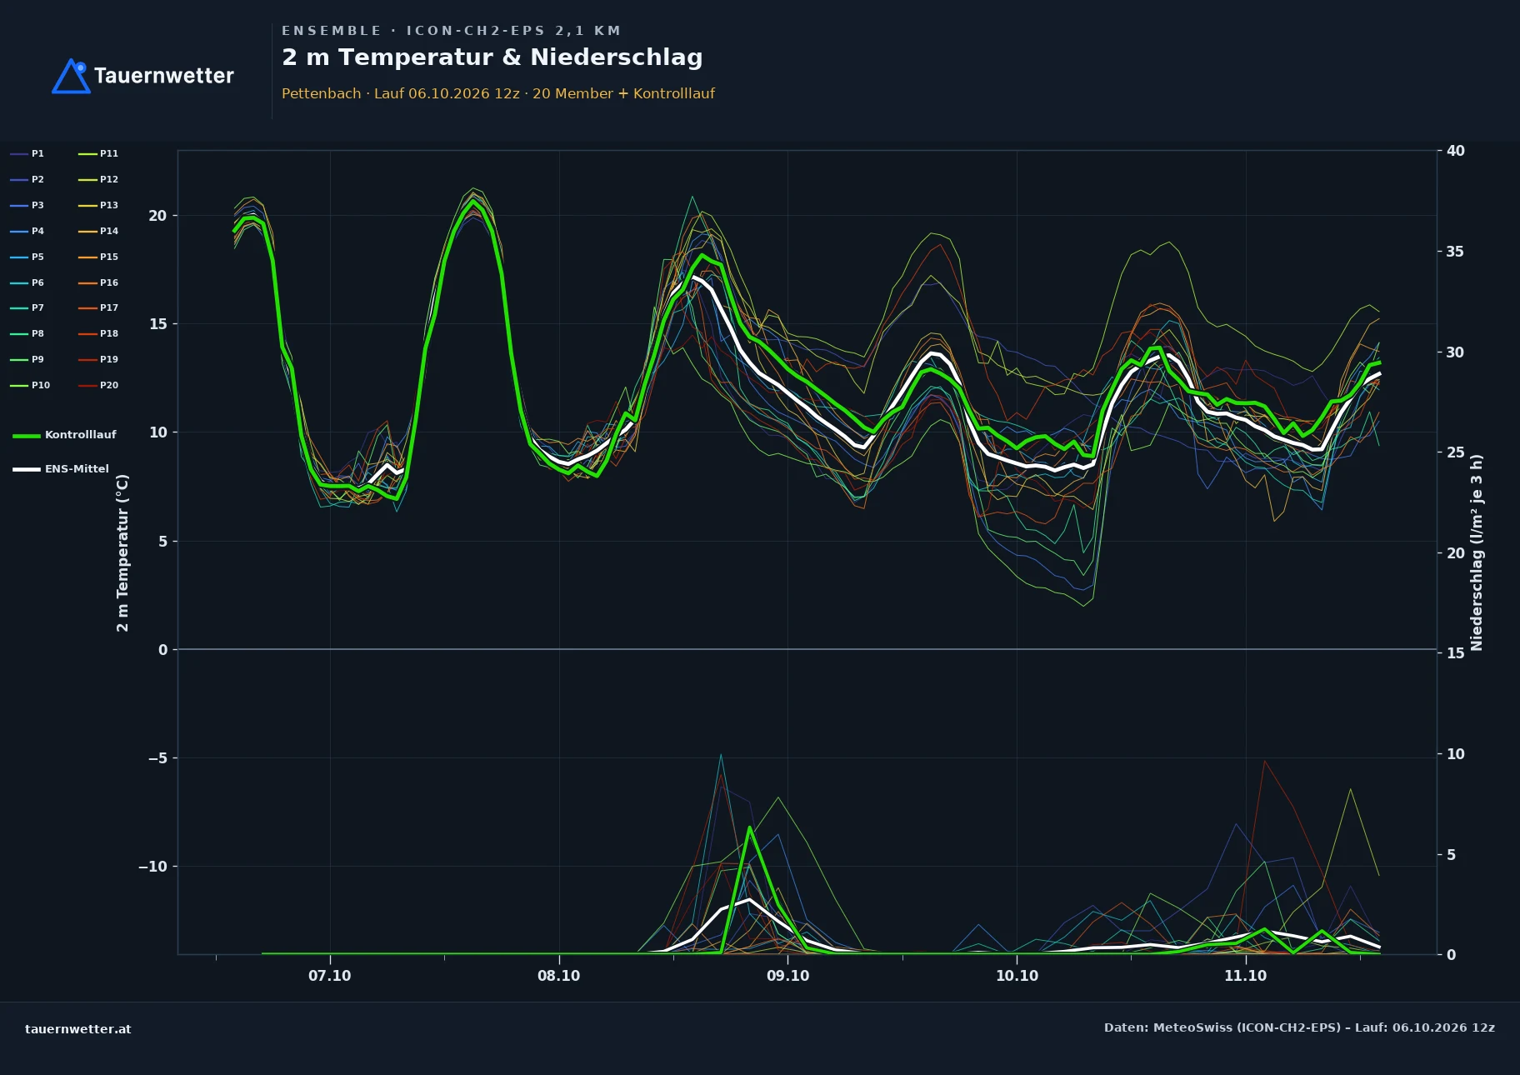Select the P18 legend entry

coord(98,333)
